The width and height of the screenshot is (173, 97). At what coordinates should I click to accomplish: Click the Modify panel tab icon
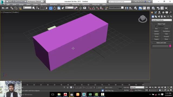click(156, 13)
